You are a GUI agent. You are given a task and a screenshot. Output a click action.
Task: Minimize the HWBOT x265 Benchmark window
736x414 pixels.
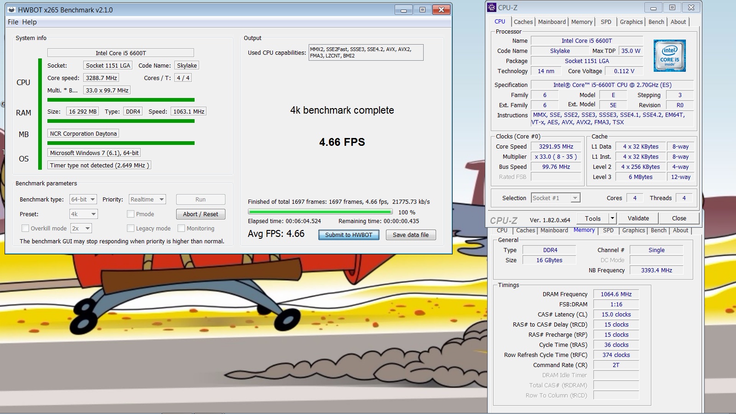tap(403, 10)
